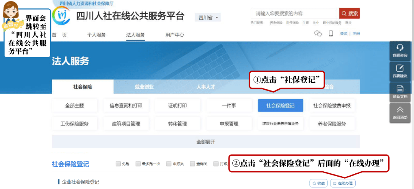This screenshot has width=414, height=189.
Task: Check the 免跑 filter checkbox
Action: pyautogui.click(x=118, y=164)
